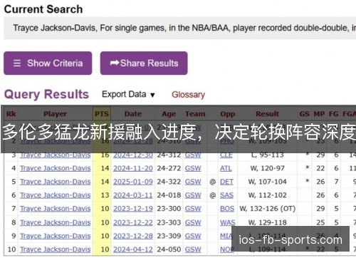Image resolution: width=356 pixels, height=258 pixels.
Task: Sort by the MP column header
Action: tap(319, 114)
